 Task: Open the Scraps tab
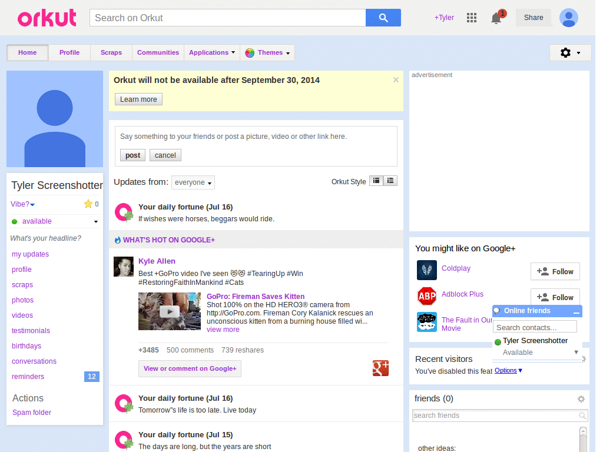111,52
